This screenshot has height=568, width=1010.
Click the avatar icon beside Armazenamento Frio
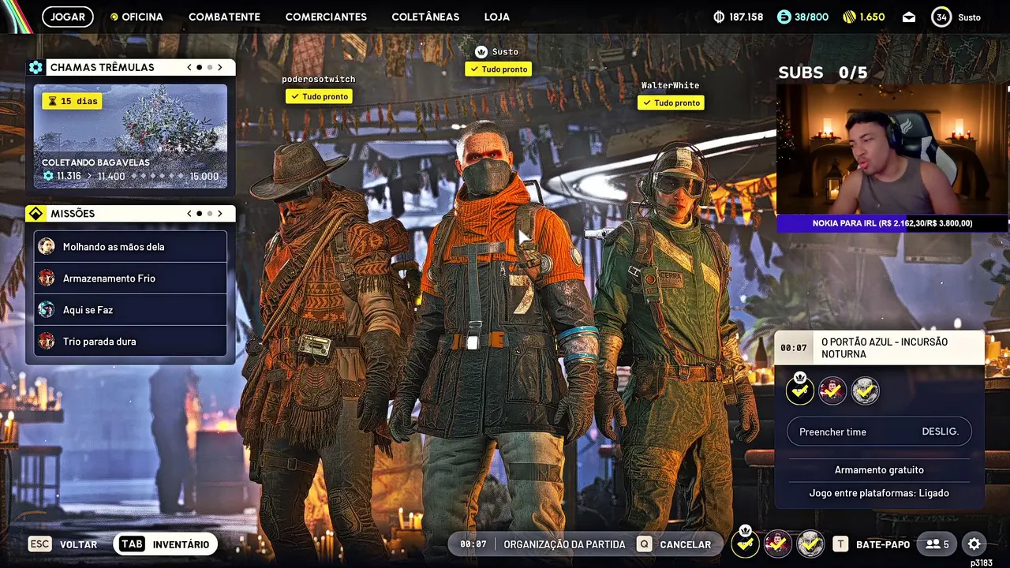click(x=47, y=278)
